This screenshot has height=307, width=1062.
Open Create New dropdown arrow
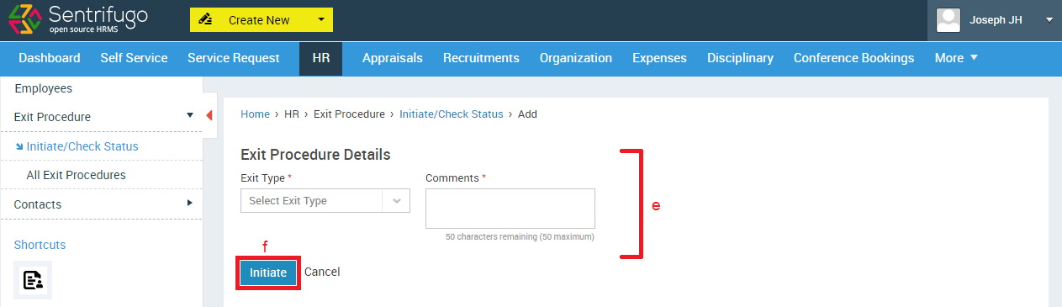tap(321, 20)
